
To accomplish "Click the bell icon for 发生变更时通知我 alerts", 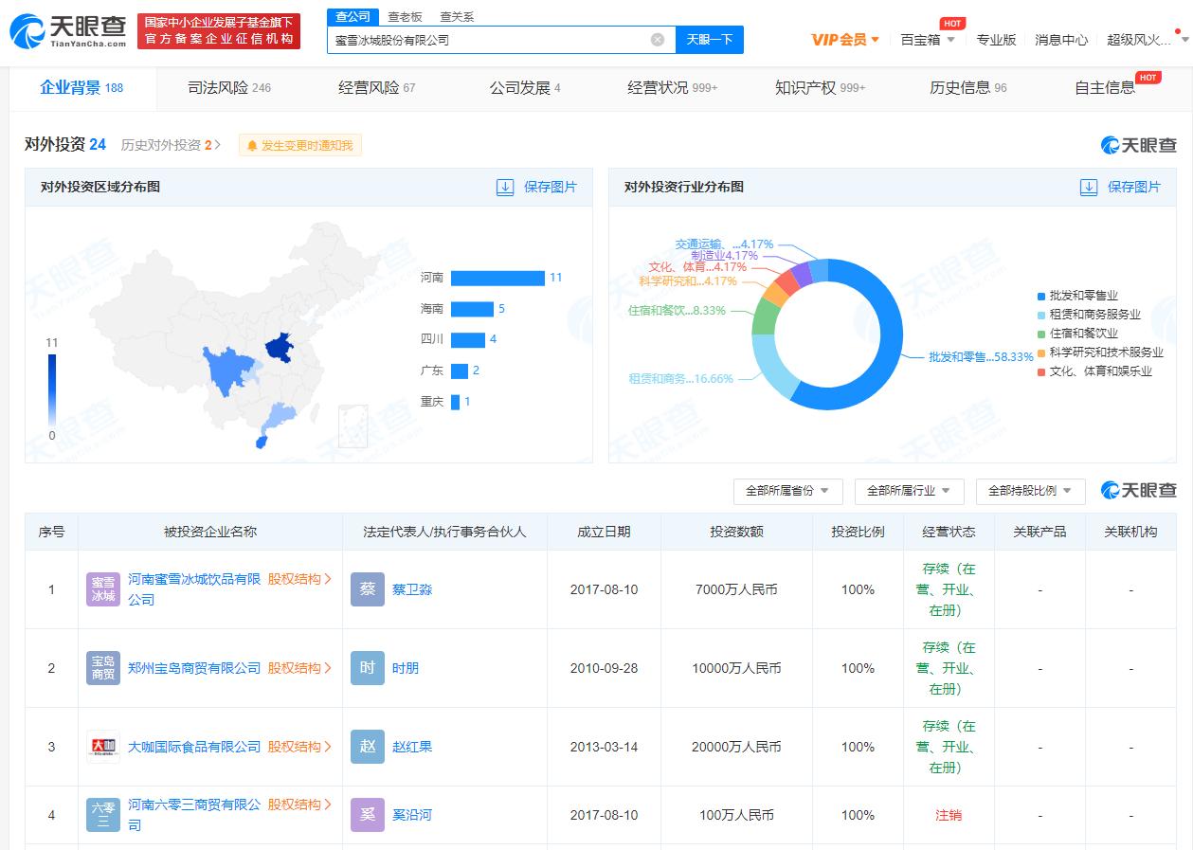I will 252,145.
